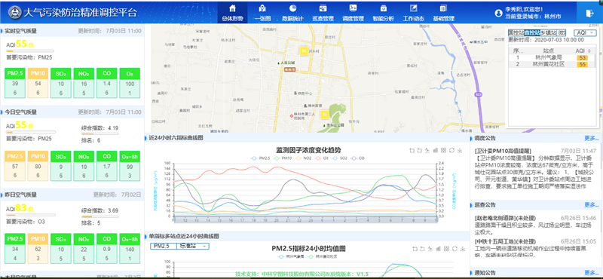This screenshot has width=603, height=279.
Task: Toggle the PM2.5 legend series
Action: click(x=260, y=158)
